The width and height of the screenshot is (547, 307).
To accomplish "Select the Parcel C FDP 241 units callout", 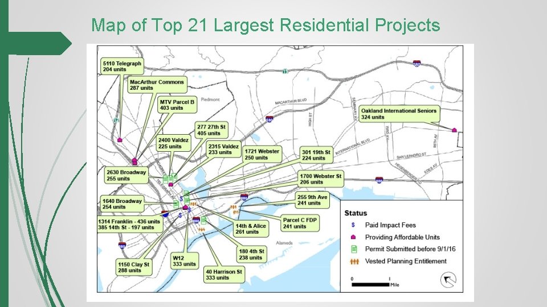I will [x=300, y=223].
